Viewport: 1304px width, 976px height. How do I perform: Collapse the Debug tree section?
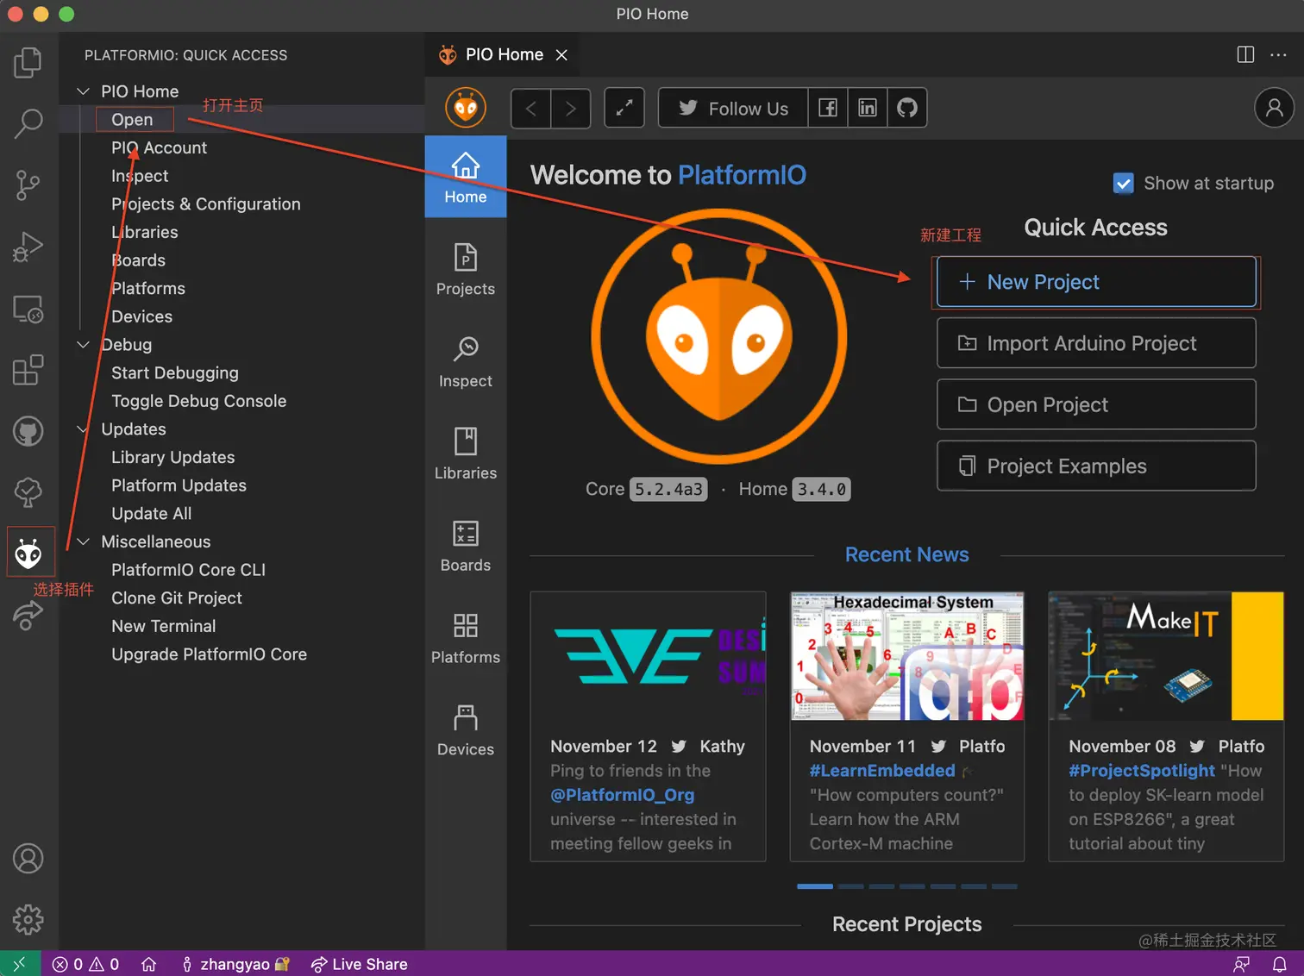point(84,345)
